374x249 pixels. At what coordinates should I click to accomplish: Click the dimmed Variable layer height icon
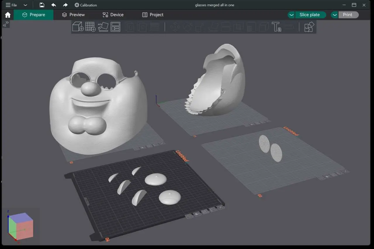(155, 27)
